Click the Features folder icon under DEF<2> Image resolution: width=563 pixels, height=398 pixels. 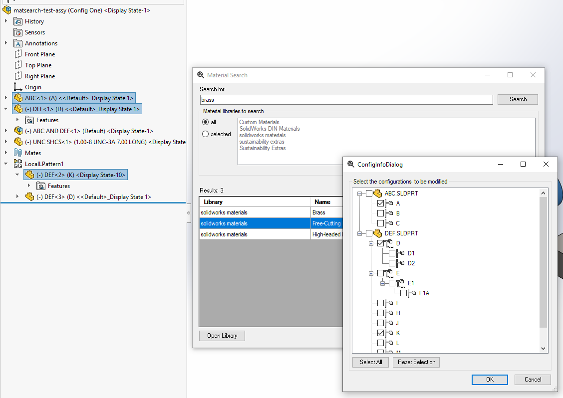41,186
